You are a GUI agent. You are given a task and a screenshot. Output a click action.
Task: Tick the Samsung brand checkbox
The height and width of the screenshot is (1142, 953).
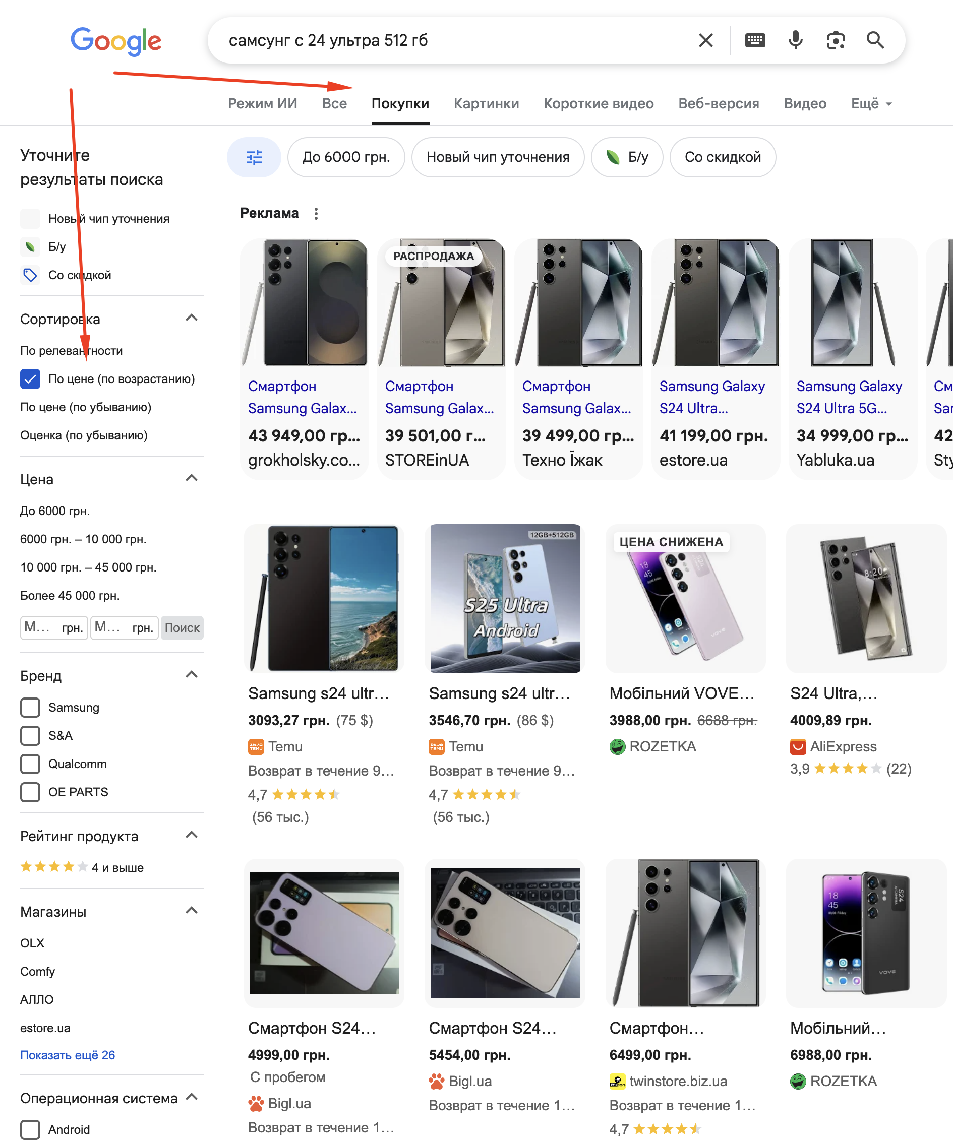coord(30,708)
